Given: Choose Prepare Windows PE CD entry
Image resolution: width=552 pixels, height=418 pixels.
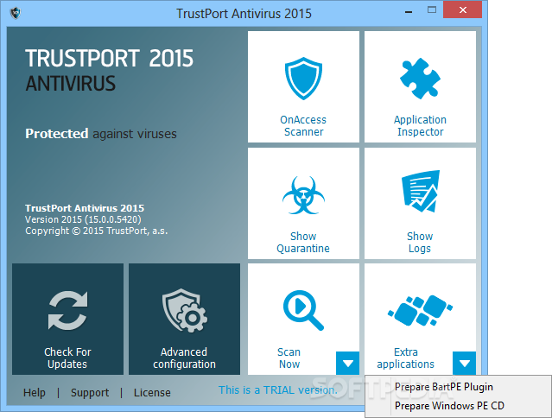Looking at the screenshot, I should point(458,406).
